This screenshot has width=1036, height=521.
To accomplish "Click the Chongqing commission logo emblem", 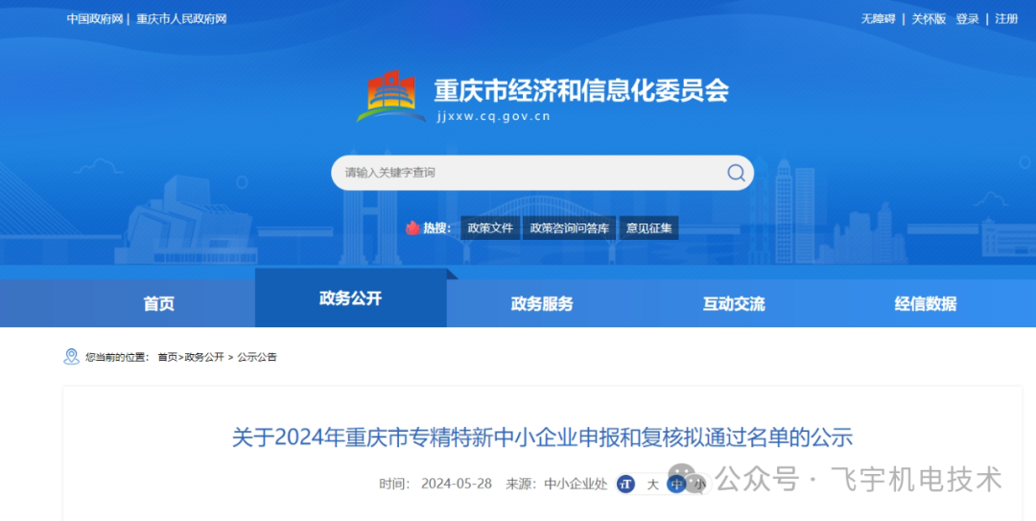I will pos(391,97).
